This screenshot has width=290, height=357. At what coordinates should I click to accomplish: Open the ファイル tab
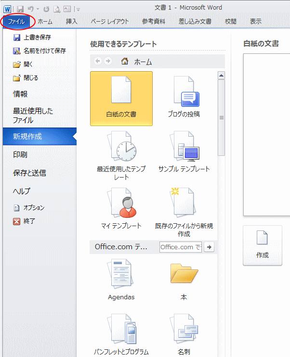[x=16, y=22]
